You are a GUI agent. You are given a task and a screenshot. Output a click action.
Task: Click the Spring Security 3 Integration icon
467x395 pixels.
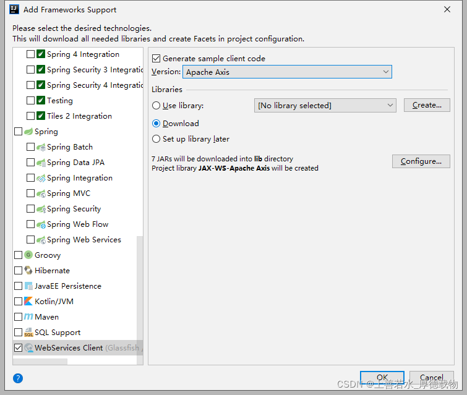pos(41,69)
